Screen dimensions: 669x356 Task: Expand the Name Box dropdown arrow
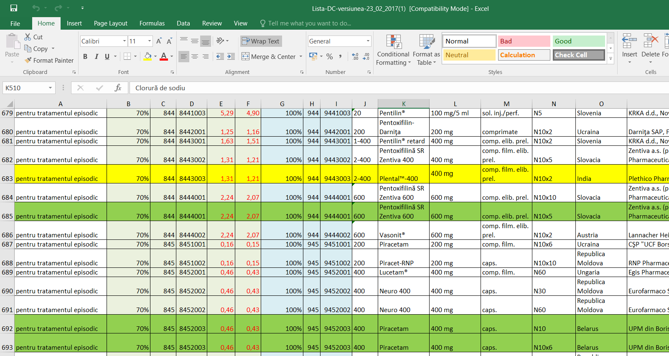[50, 88]
